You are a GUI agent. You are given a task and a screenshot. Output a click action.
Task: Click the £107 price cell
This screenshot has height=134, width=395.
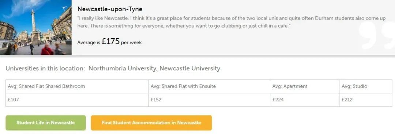click(x=77, y=100)
